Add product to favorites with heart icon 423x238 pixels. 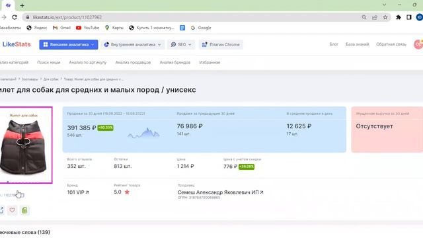click(x=12, y=210)
